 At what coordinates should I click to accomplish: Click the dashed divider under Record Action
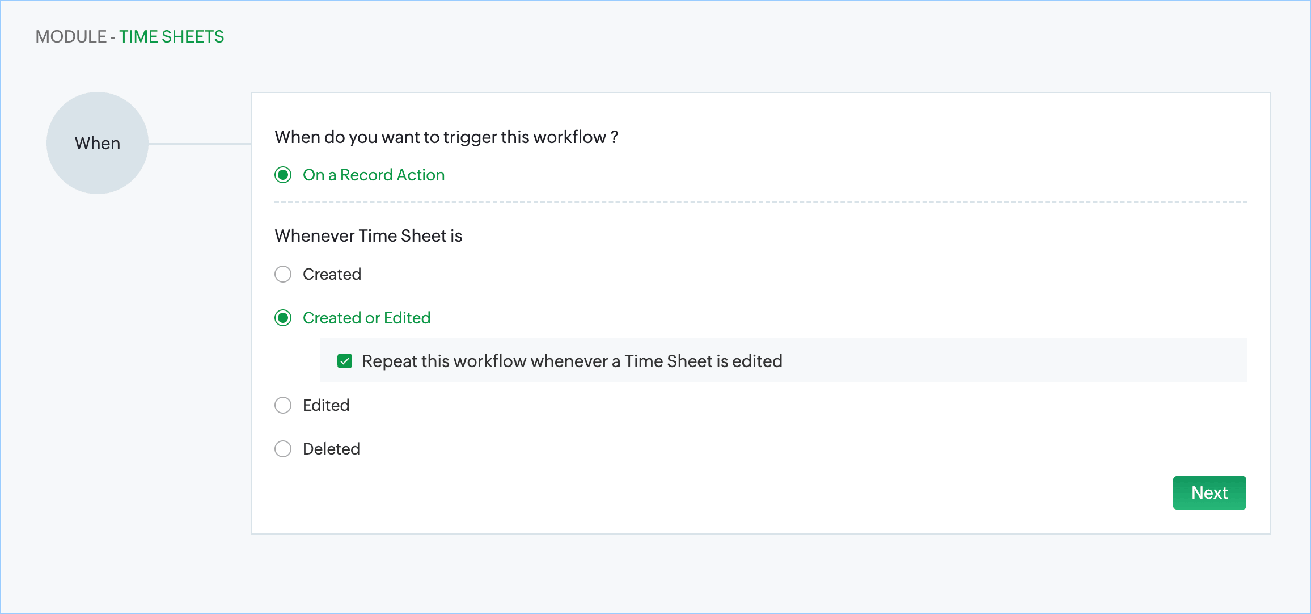pyautogui.click(x=760, y=201)
